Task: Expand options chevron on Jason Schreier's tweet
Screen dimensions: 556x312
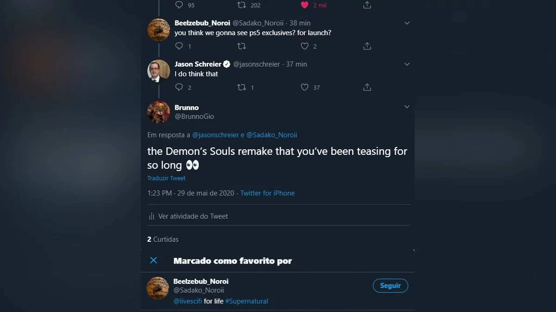Action: coord(407,64)
